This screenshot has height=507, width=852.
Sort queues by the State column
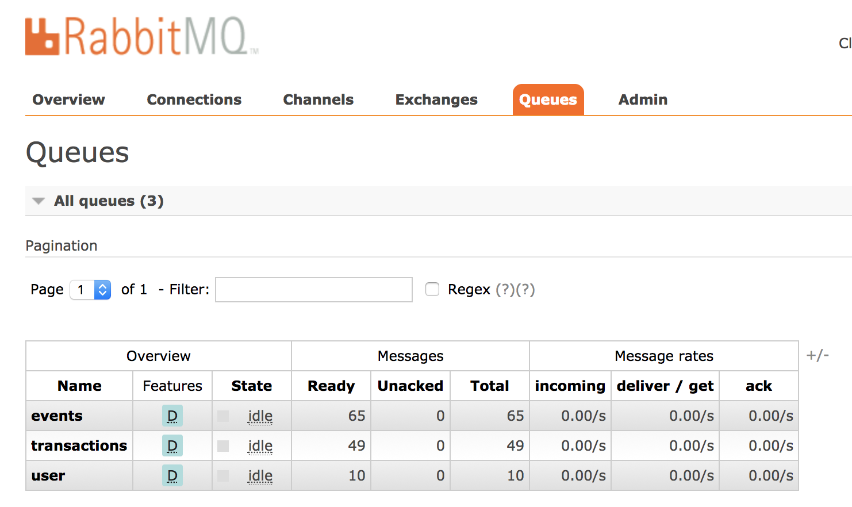point(252,386)
